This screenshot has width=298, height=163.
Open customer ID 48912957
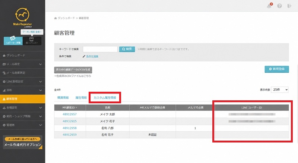pos(70,114)
